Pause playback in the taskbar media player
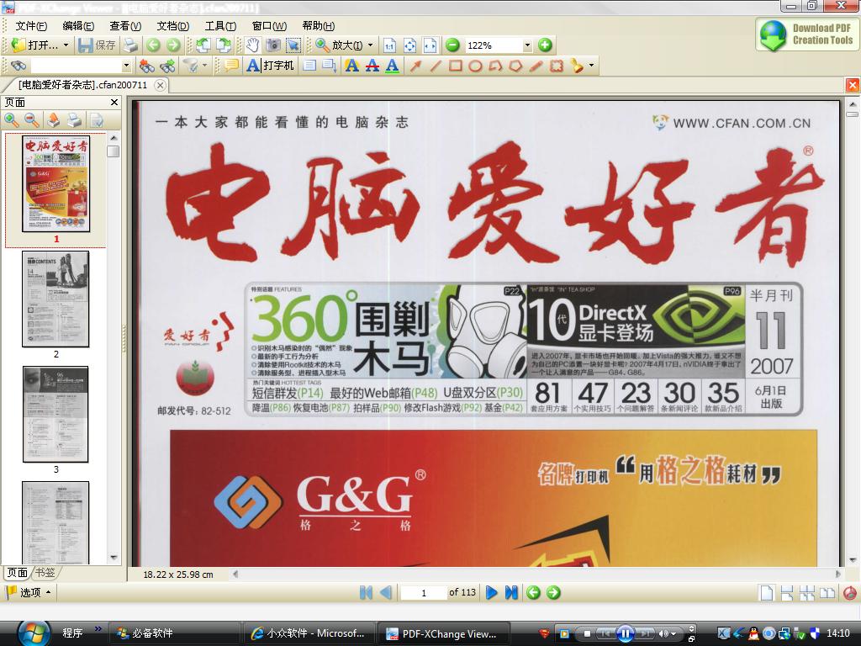The width and height of the screenshot is (861, 646). point(626,633)
